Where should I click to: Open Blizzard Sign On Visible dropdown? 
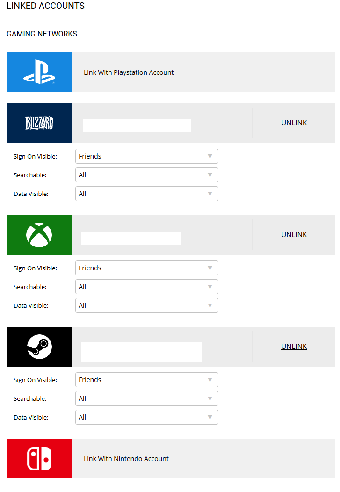tap(147, 156)
